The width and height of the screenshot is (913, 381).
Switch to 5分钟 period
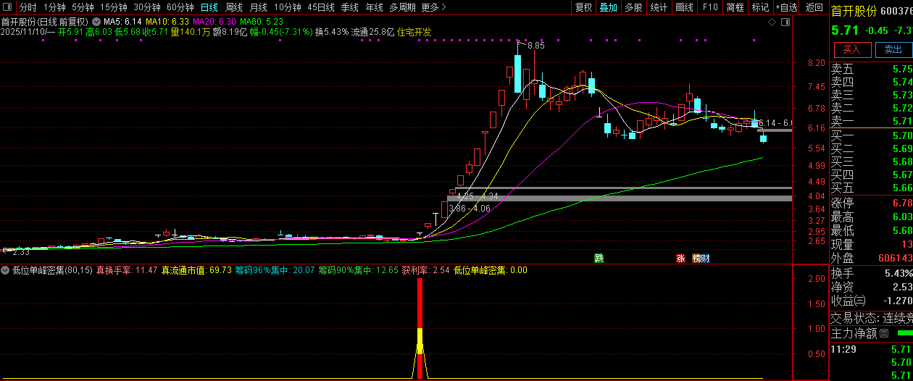tap(83, 7)
